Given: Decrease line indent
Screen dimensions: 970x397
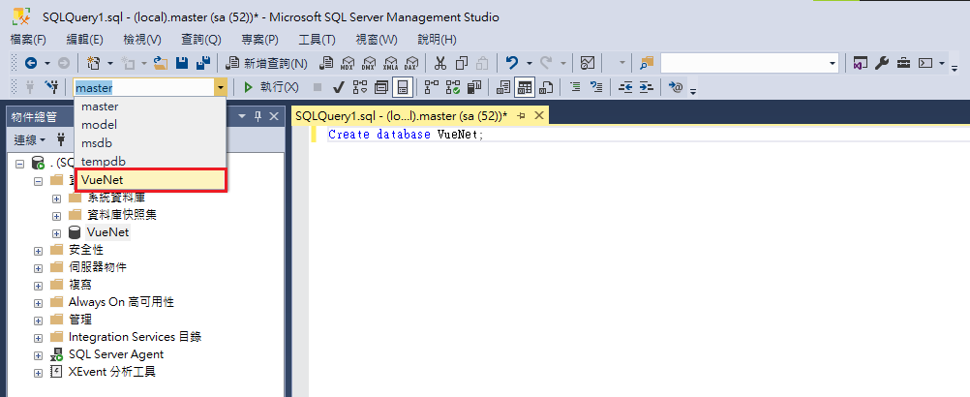Looking at the screenshot, I should tap(625, 87).
